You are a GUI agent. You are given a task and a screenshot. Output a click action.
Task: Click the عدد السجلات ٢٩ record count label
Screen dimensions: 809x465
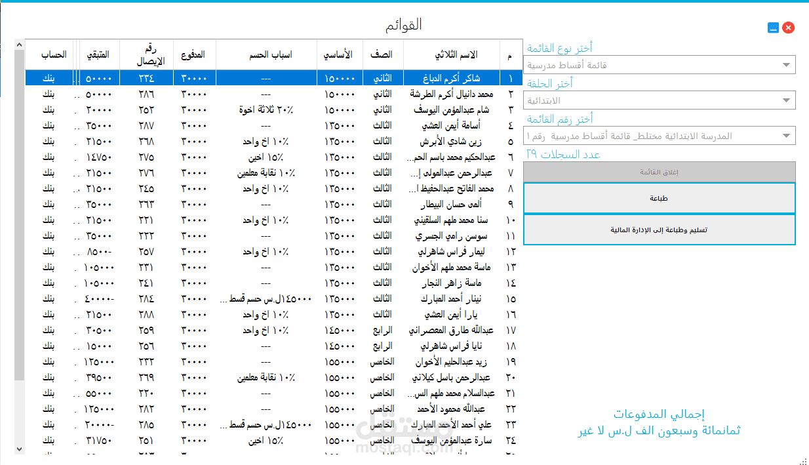pyautogui.click(x=563, y=154)
